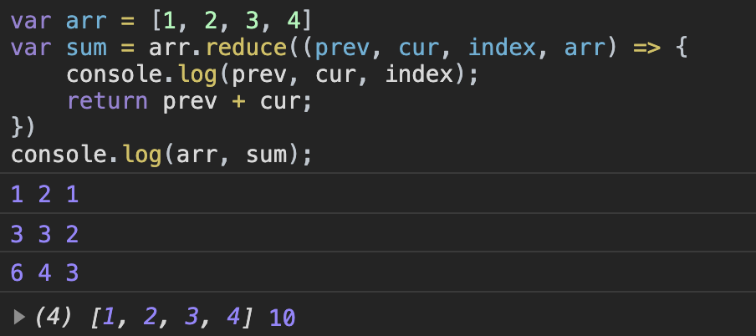Click the word 'reduce' in the code
756x336 pixels.
tap(245, 48)
